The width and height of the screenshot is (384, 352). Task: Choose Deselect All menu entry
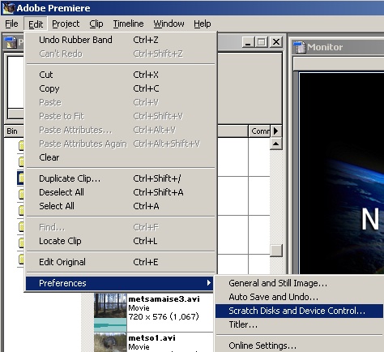(x=121, y=192)
